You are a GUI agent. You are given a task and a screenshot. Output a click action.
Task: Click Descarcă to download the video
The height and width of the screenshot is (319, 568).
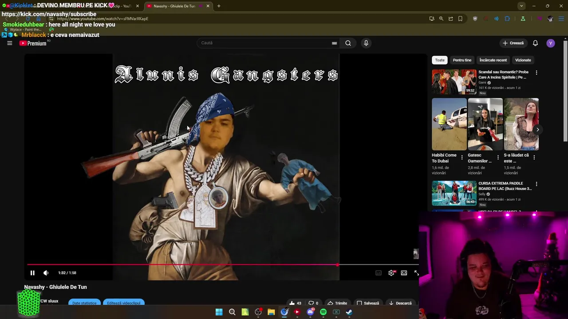[x=400, y=303]
